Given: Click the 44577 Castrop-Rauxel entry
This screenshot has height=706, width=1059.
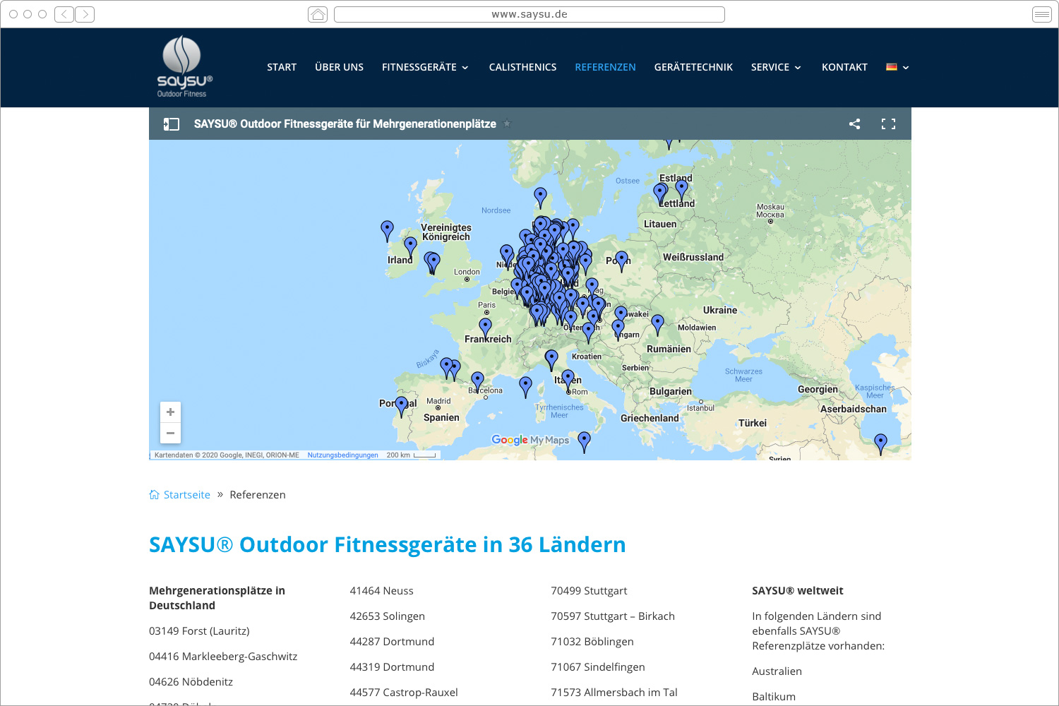Looking at the screenshot, I should tap(404, 693).
